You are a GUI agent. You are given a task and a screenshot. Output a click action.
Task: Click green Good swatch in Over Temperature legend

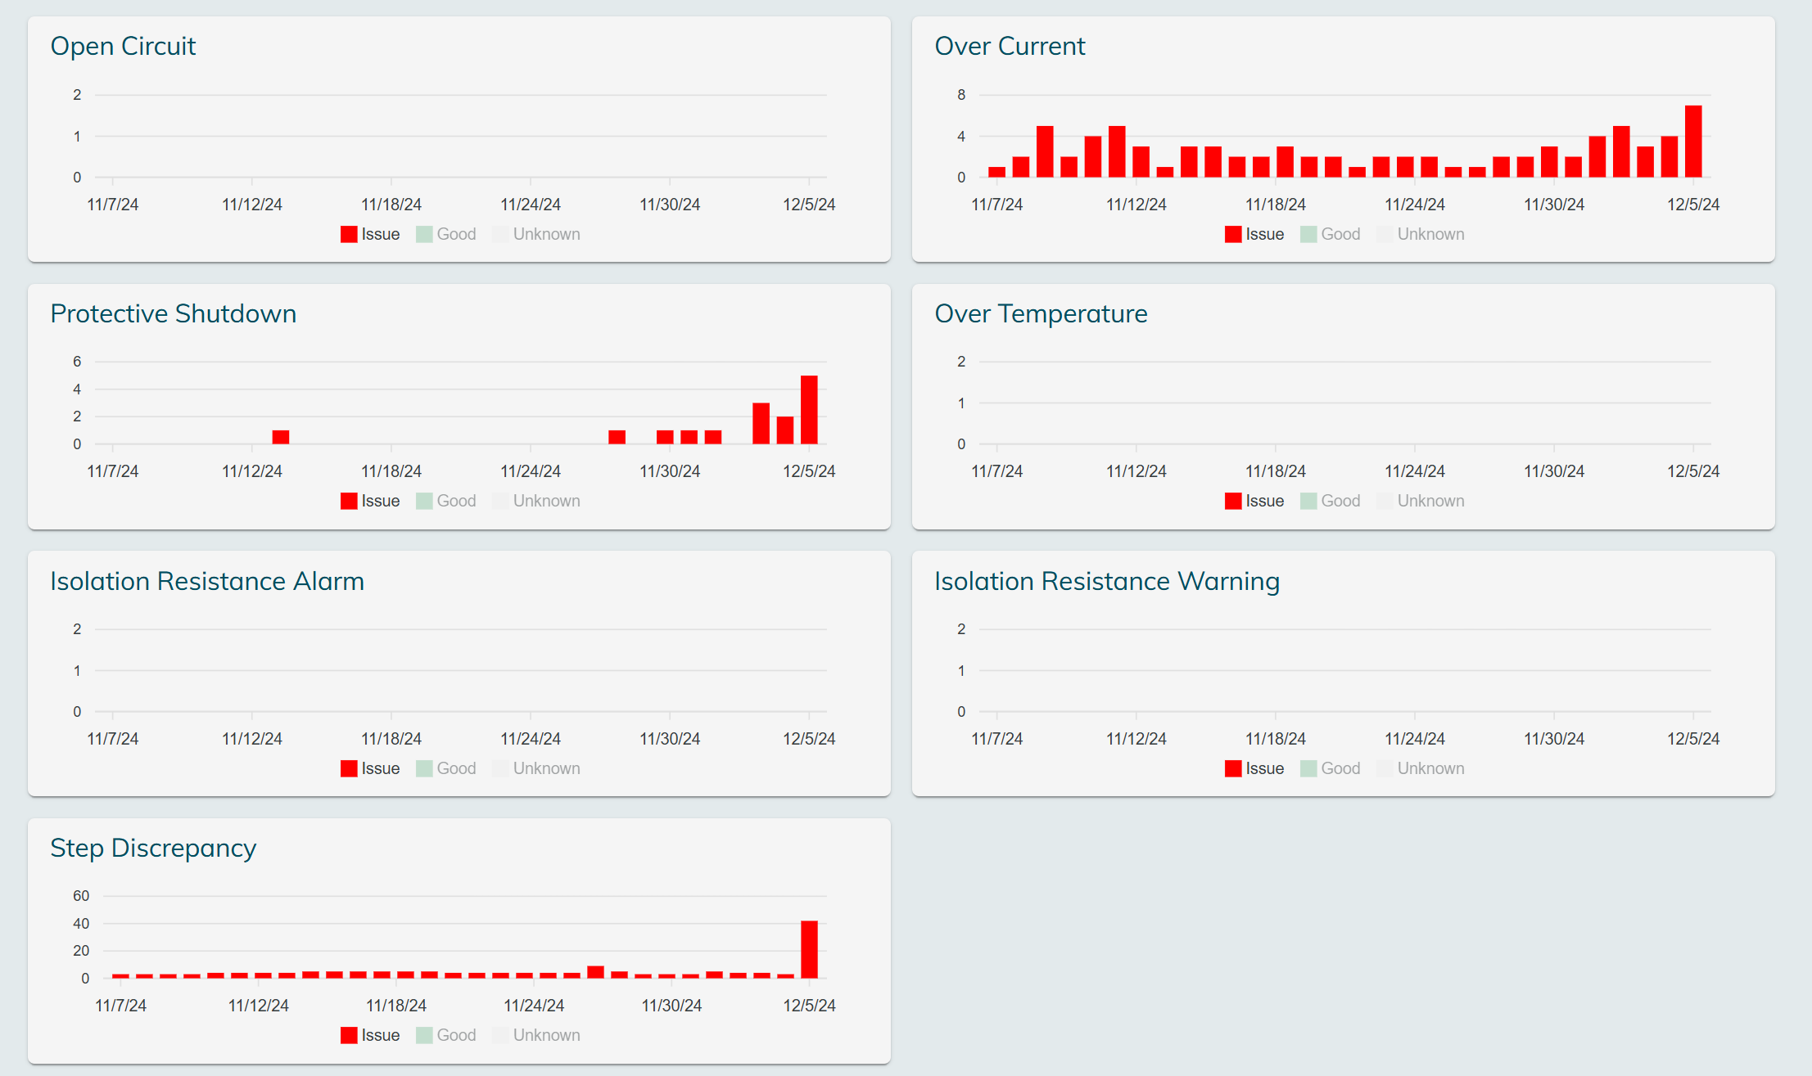1308,501
